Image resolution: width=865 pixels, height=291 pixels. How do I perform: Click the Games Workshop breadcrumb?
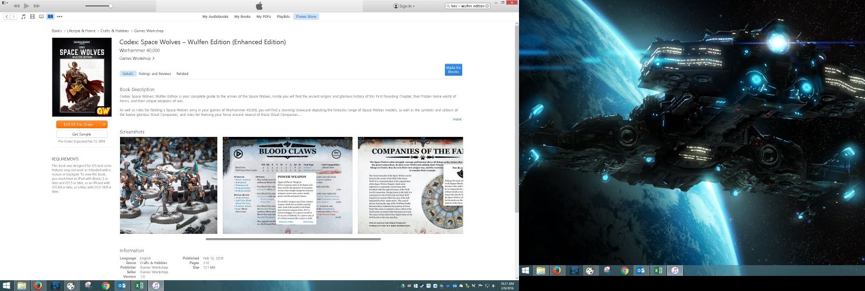coord(149,31)
